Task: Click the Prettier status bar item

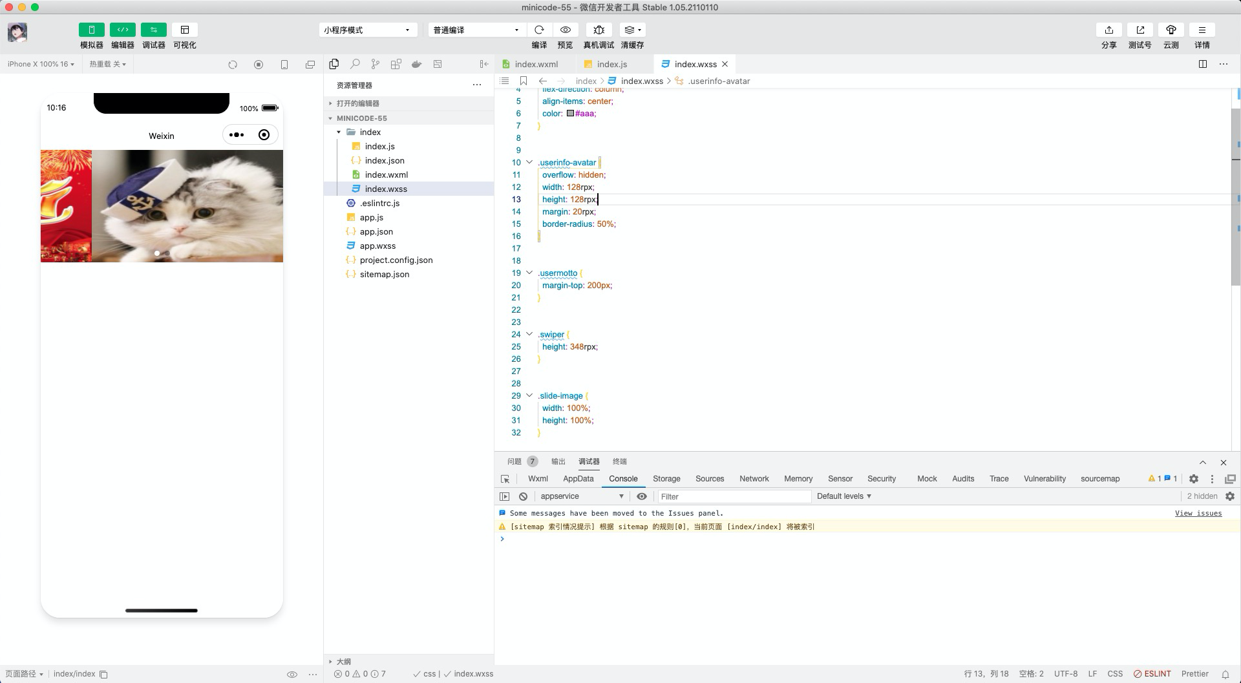Action: [1194, 673]
